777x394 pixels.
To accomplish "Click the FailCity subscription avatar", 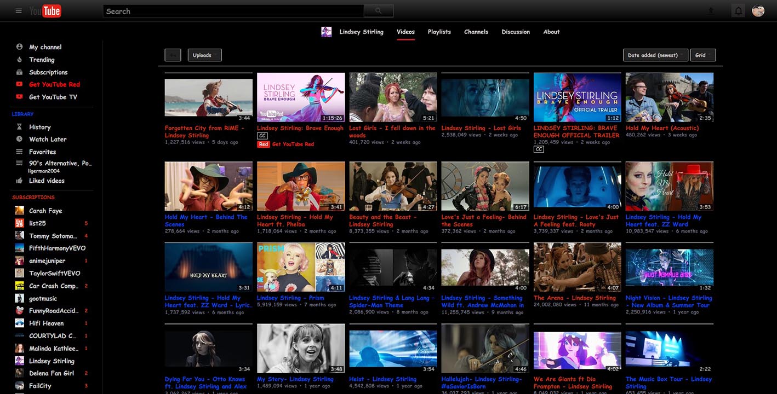I will (x=20, y=386).
